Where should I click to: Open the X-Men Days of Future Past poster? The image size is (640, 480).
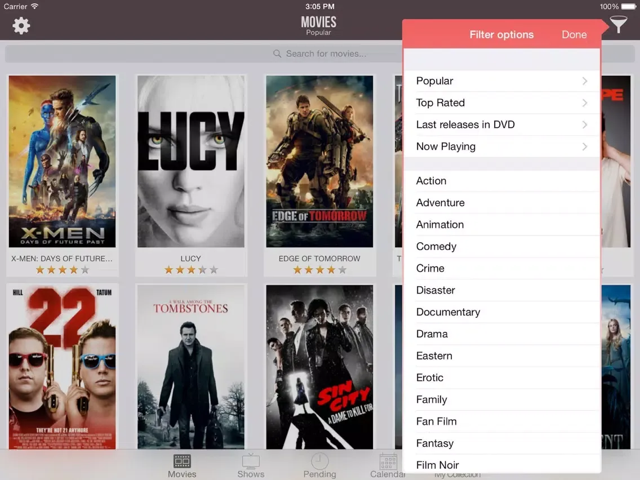63,161
